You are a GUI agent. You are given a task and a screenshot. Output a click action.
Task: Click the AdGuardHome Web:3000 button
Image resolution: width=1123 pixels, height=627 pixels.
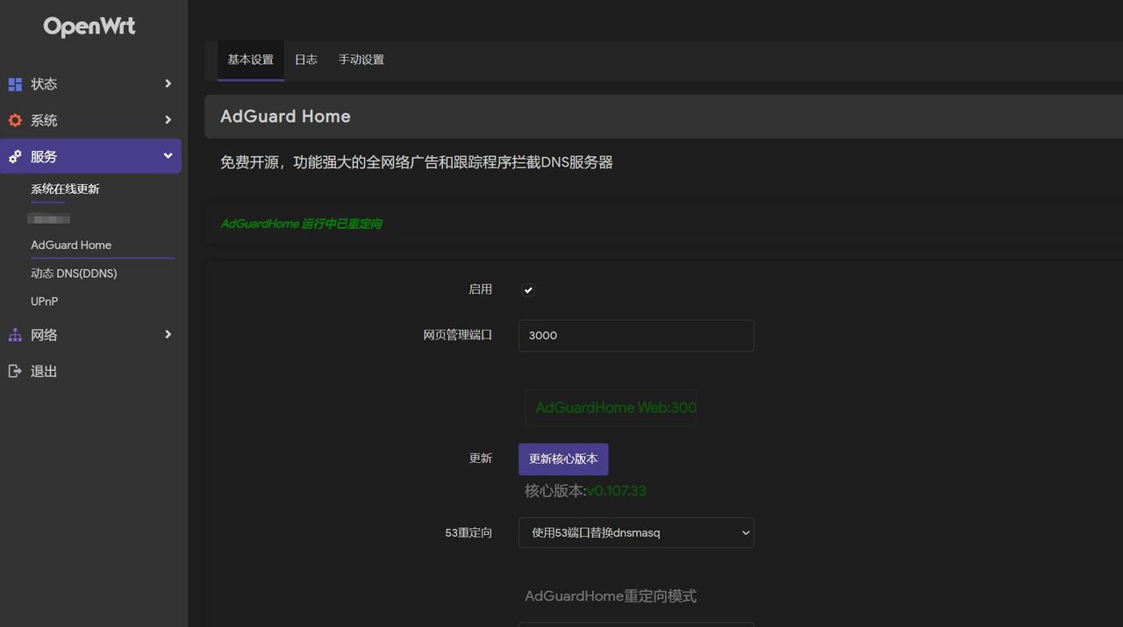(x=612, y=408)
